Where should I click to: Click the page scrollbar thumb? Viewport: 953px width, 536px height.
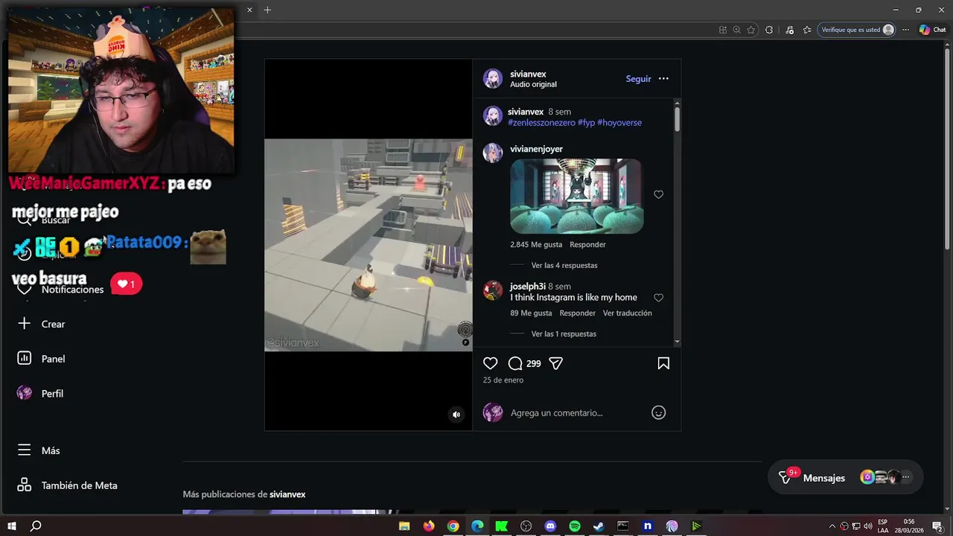[948, 149]
